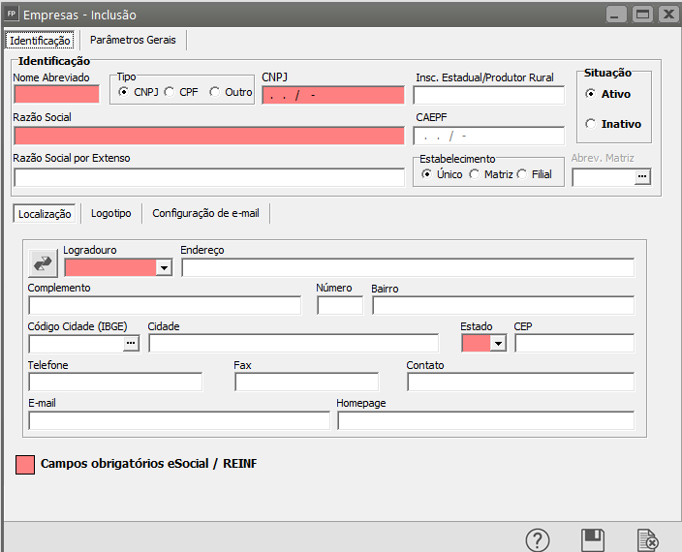
Task: Set Situação to Inativo
Action: point(591,124)
